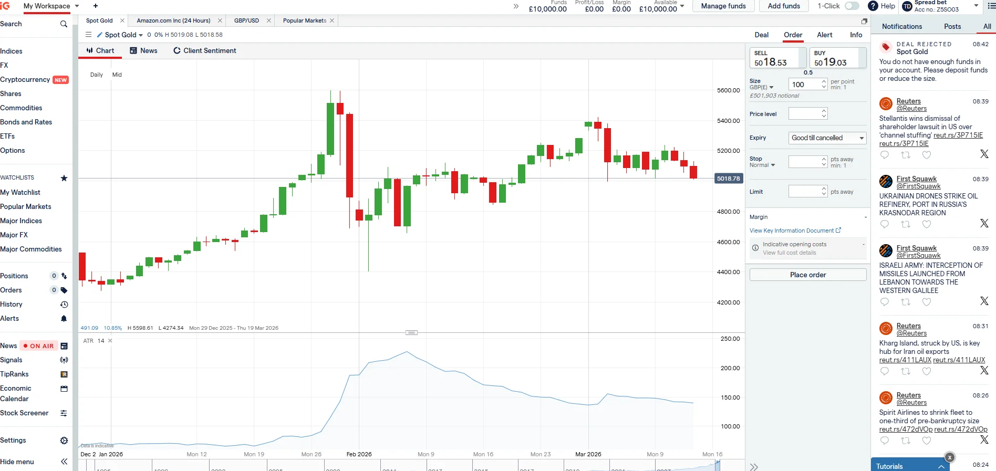
Task: Open Client Sentiment tab
Action: (x=205, y=50)
